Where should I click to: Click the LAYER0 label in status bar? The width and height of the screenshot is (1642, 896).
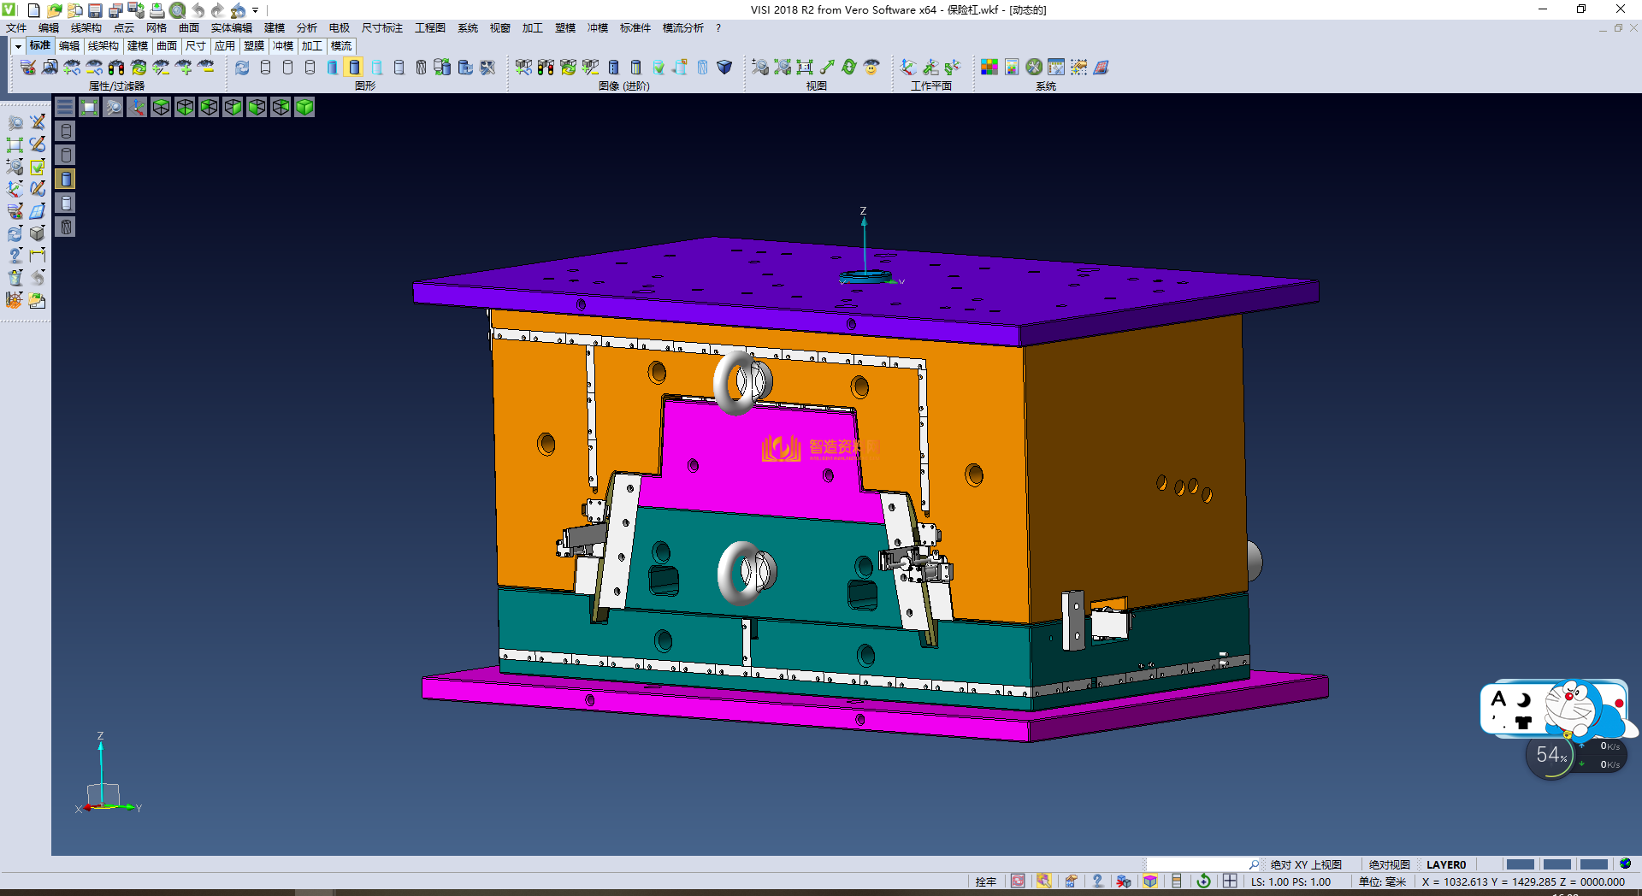pos(1445,864)
